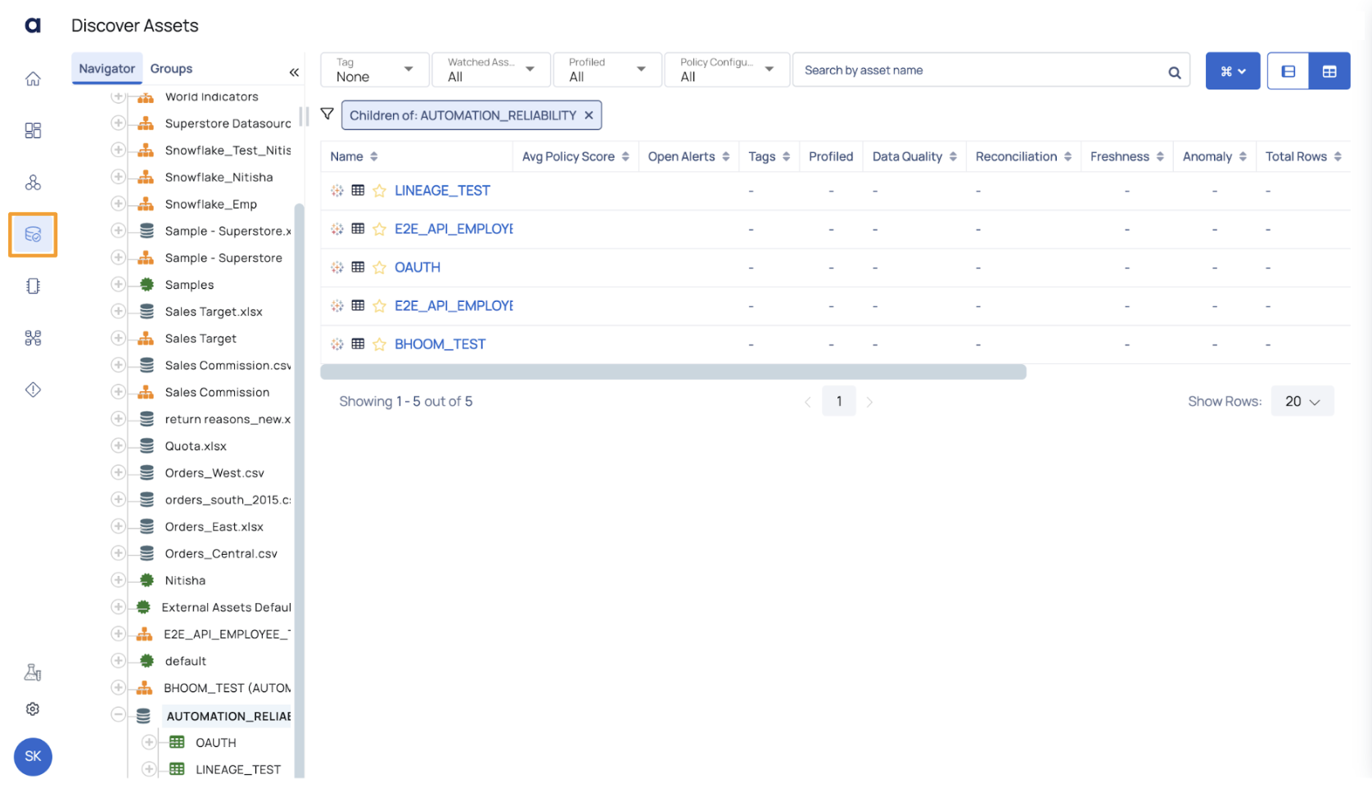The image size is (1372, 797).
Task: Open the app logo at top left
Action: coord(33,25)
